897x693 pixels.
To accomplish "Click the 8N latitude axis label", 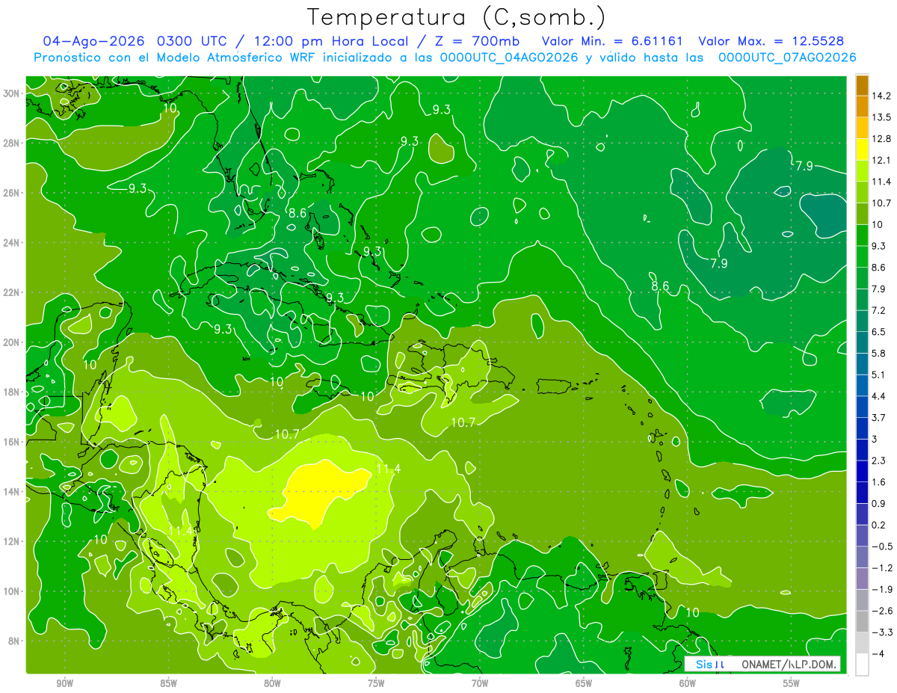I will (15, 641).
